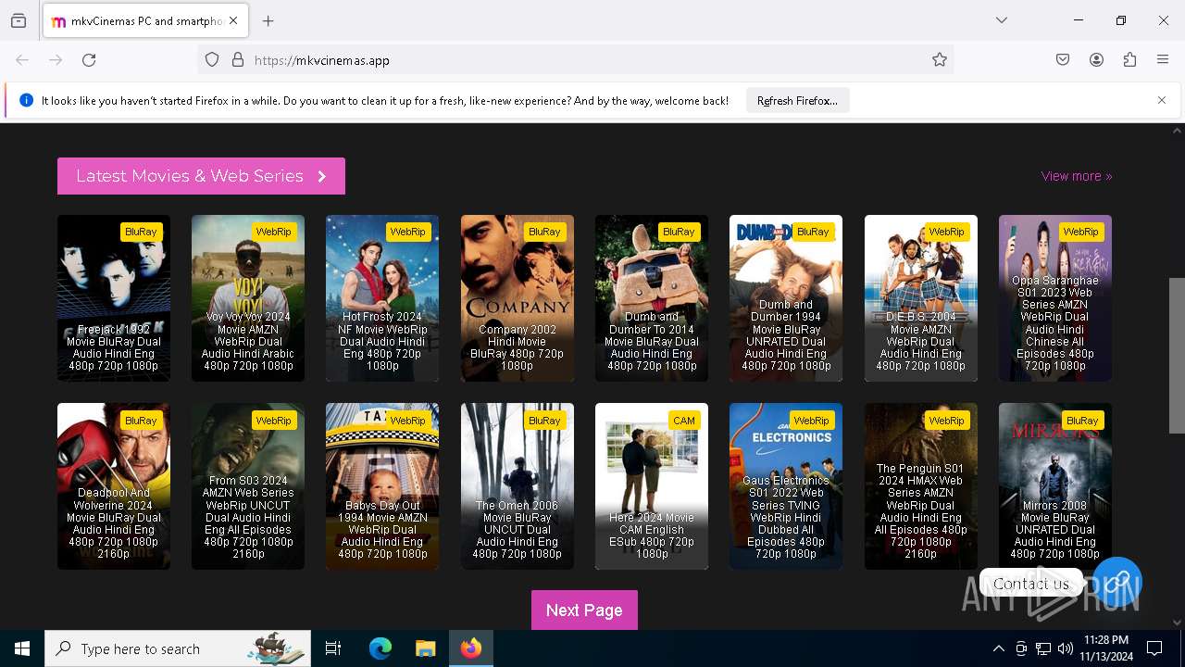The height and width of the screenshot is (667, 1185).
Task: Open the Save to Pocket icon
Action: pyautogui.click(x=1063, y=60)
